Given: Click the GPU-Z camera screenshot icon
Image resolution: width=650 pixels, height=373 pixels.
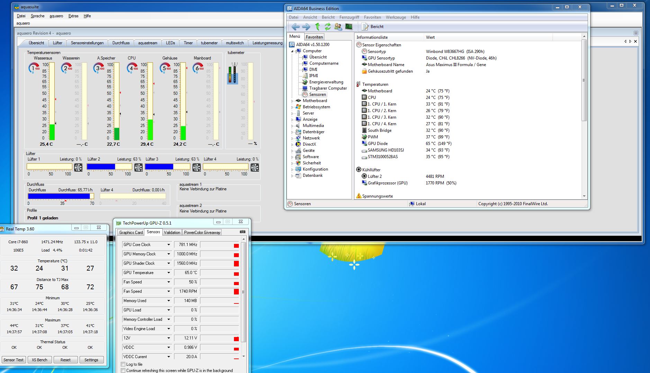Looking at the screenshot, I should coord(243,232).
